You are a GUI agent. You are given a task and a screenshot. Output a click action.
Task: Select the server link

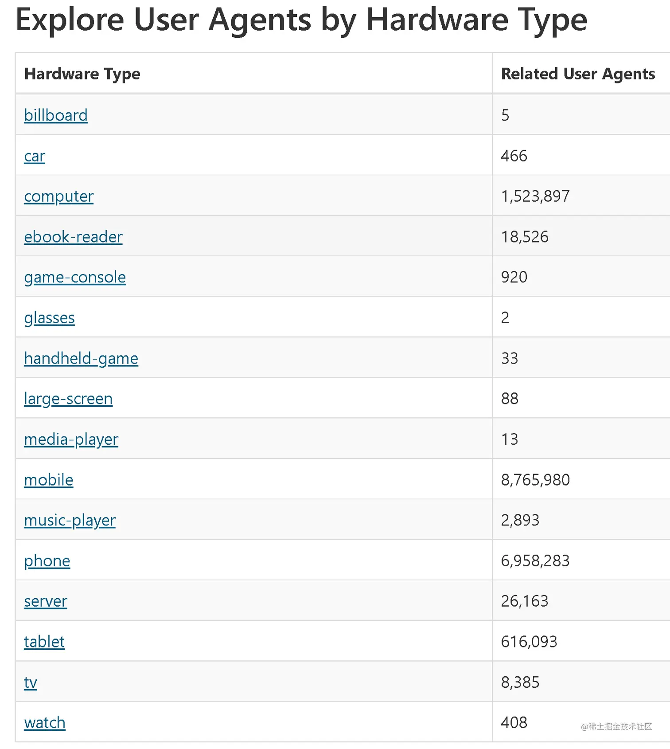(x=46, y=601)
